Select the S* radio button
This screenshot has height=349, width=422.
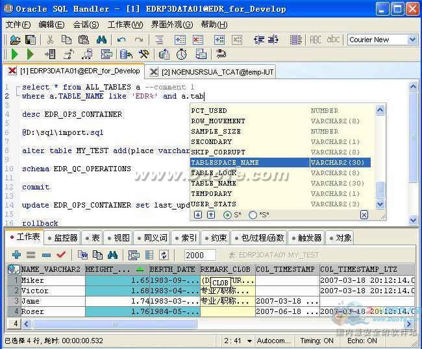[x=227, y=215]
